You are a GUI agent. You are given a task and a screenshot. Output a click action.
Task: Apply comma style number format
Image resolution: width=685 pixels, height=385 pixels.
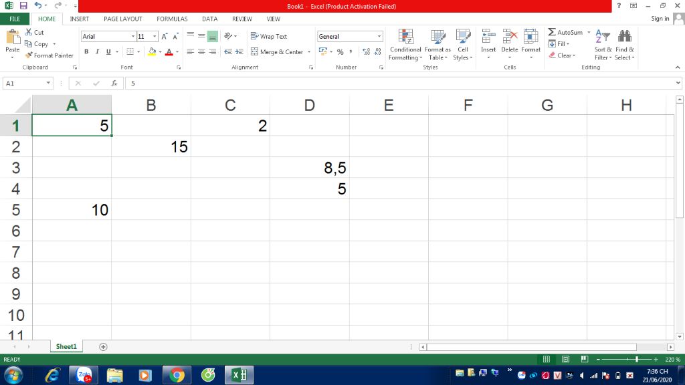tap(351, 51)
